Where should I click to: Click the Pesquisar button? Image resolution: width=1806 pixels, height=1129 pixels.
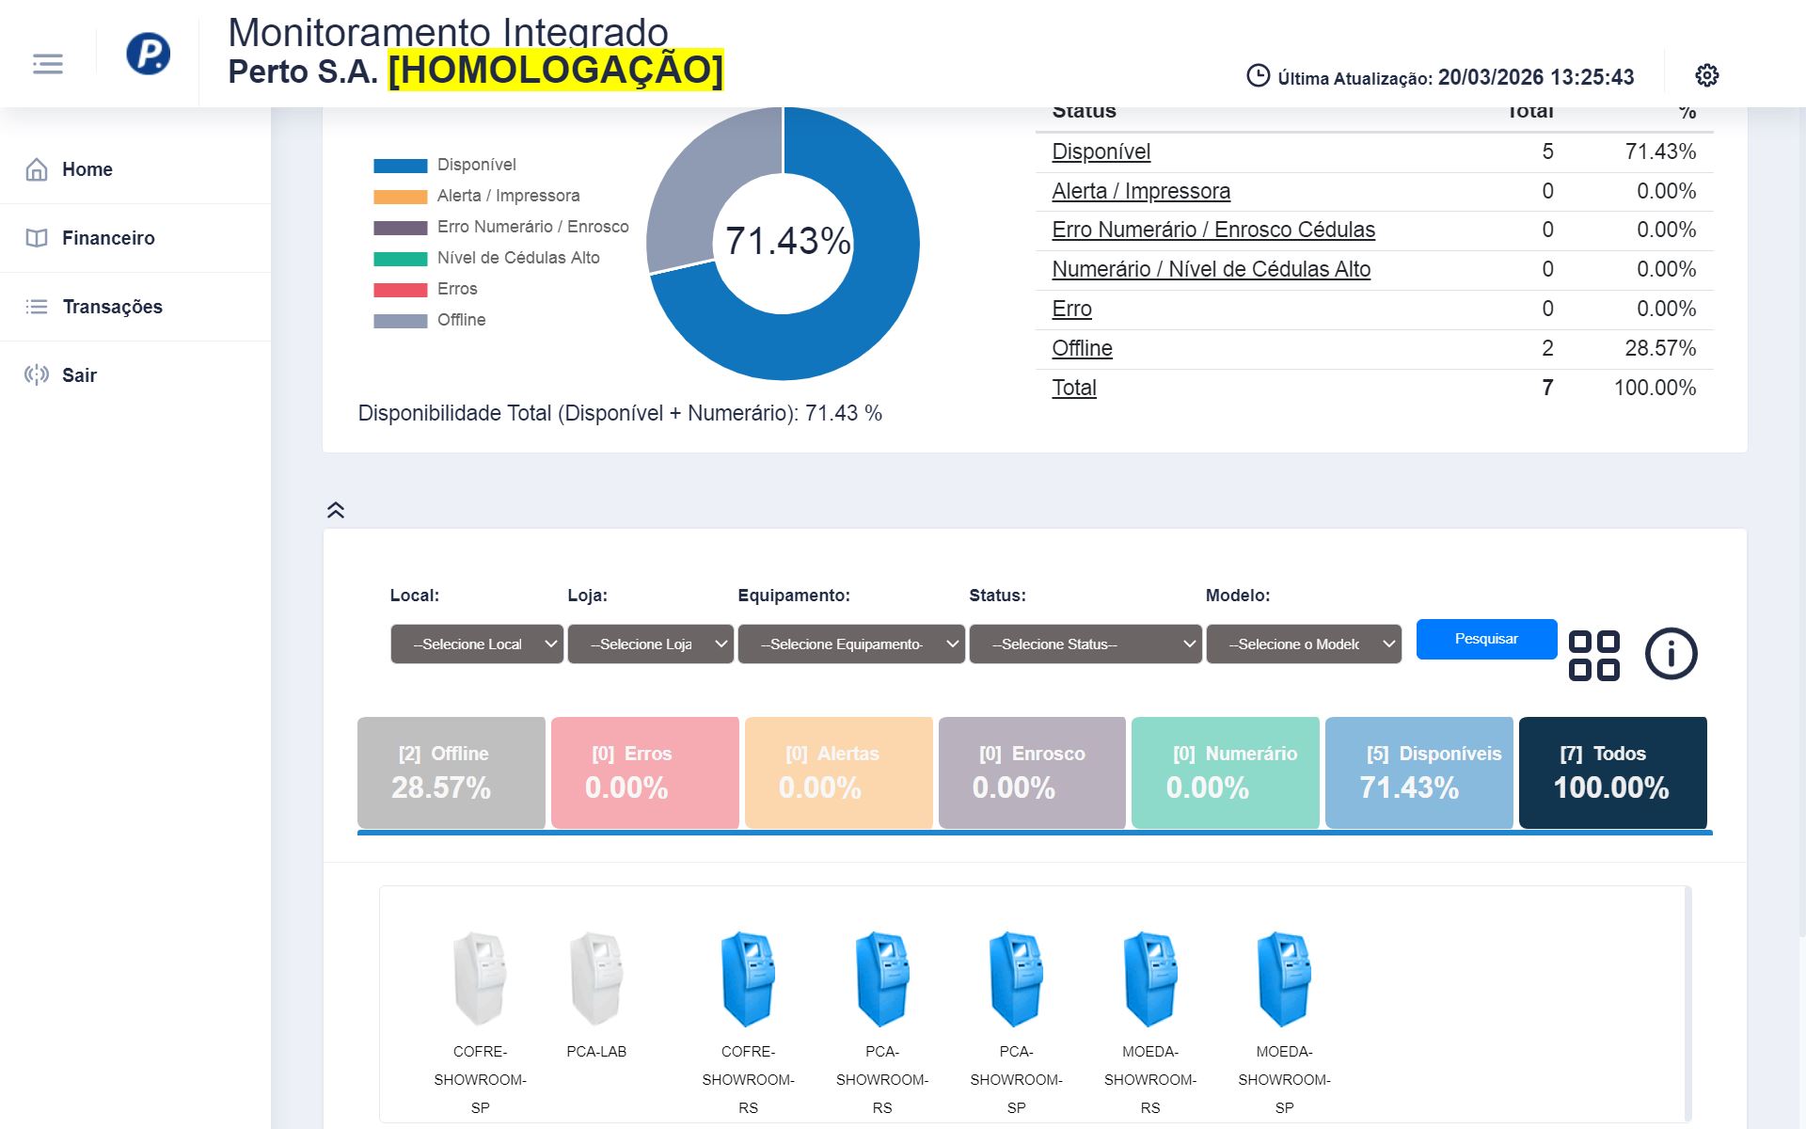(1486, 639)
